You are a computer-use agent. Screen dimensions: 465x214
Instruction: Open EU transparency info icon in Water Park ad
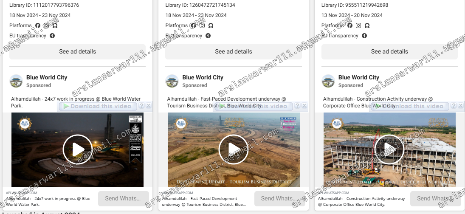click(52, 36)
